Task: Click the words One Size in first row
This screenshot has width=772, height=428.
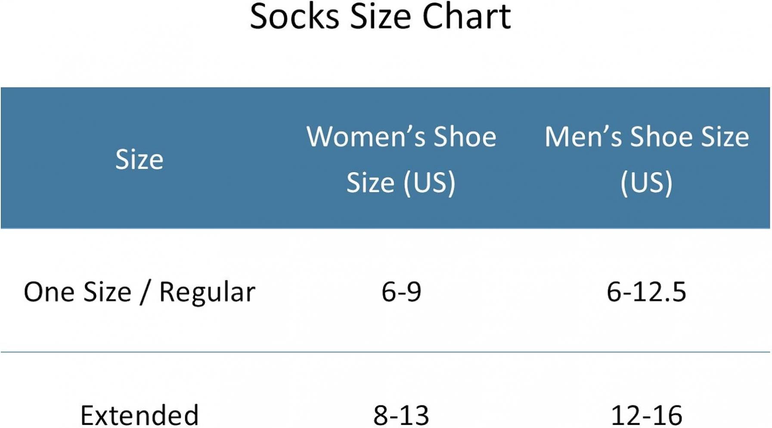Action: click(x=78, y=292)
